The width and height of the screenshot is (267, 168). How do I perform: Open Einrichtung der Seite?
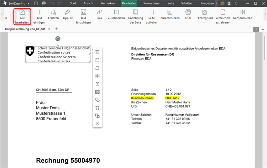(135, 16)
